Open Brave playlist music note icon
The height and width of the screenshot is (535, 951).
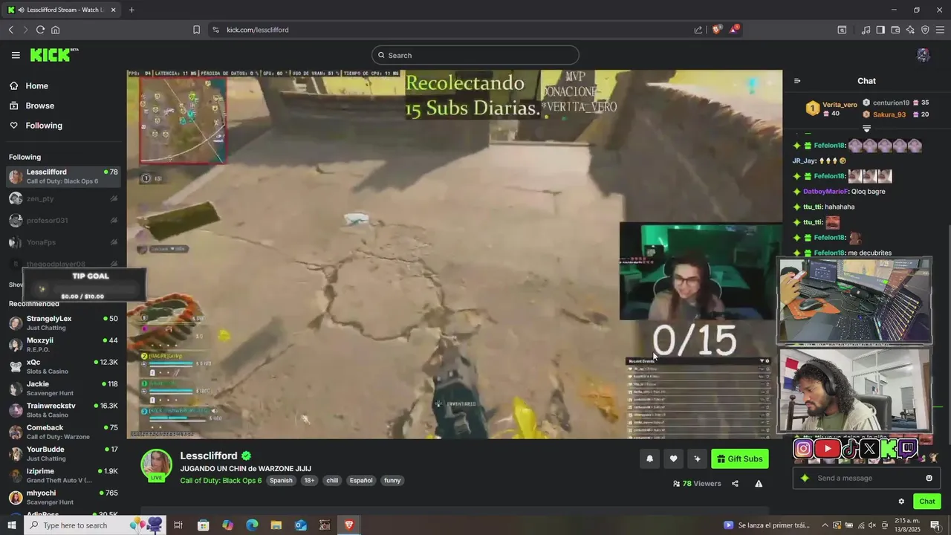866,30
